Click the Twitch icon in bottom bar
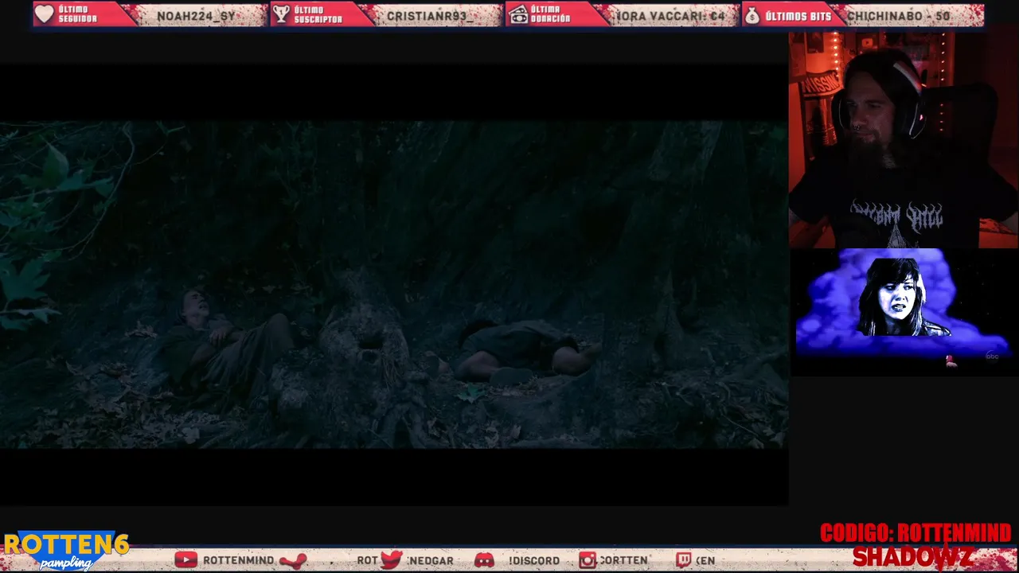This screenshot has width=1019, height=573. 683,560
